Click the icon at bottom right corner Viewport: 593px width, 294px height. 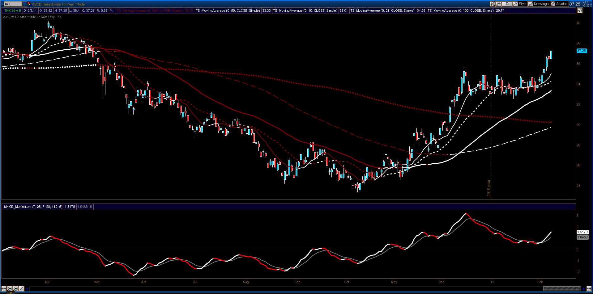point(589,289)
